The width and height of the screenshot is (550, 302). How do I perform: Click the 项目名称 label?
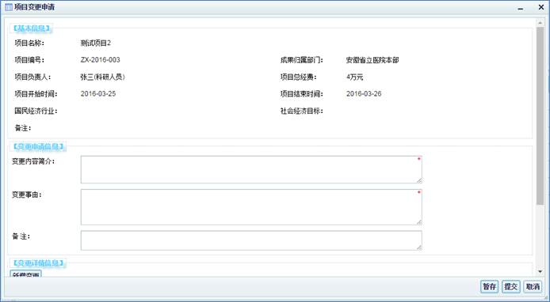click(29, 43)
